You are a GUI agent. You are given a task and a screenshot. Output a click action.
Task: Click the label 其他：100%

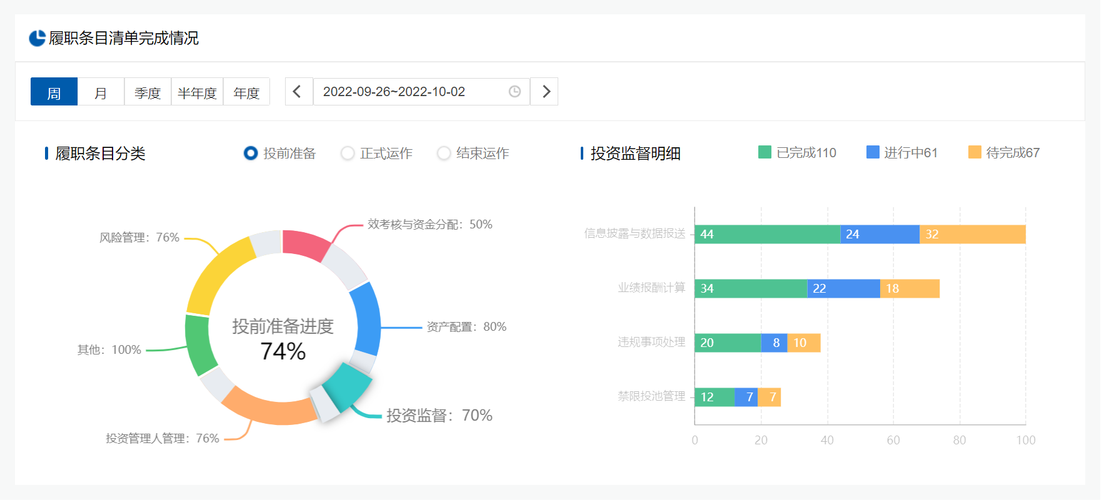pos(109,349)
